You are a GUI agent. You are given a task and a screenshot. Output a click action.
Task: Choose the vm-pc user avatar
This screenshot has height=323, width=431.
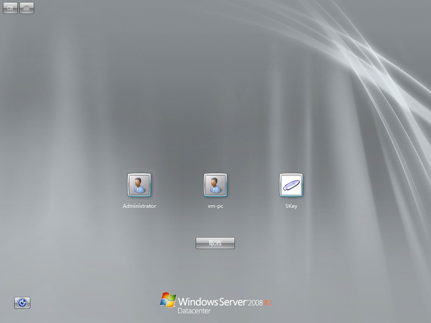(215, 185)
